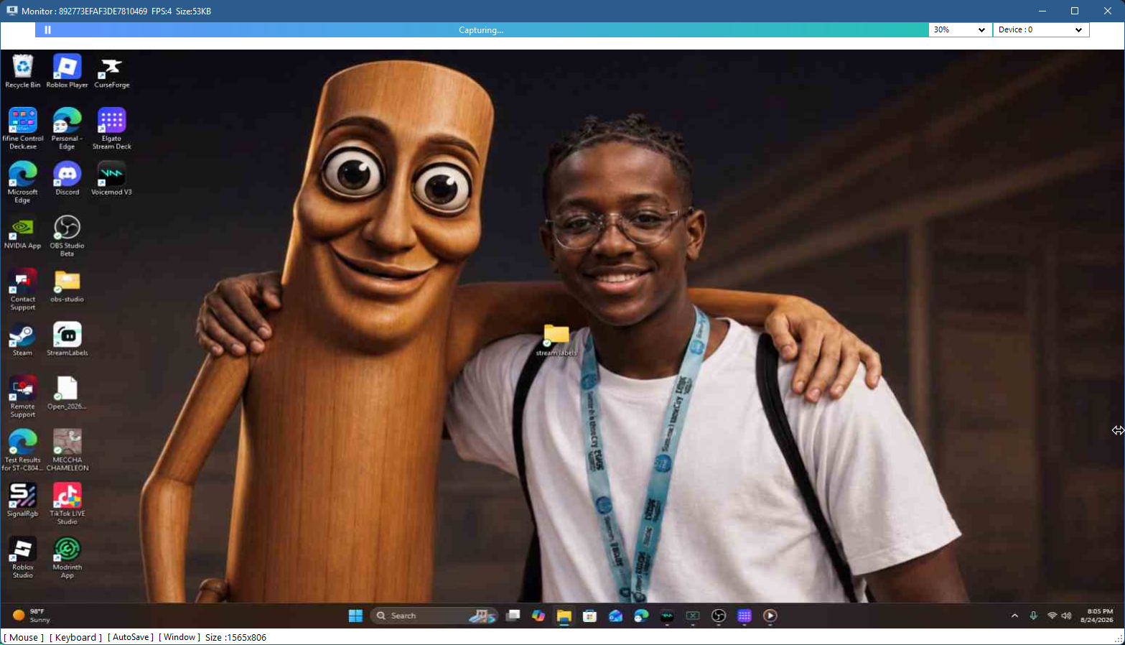The width and height of the screenshot is (1125, 645).
Task: Open Task View from the taskbar
Action: tap(513, 616)
